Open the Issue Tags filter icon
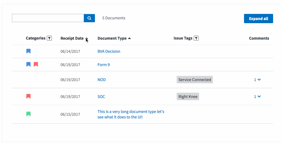The height and width of the screenshot is (145, 281). point(196,38)
